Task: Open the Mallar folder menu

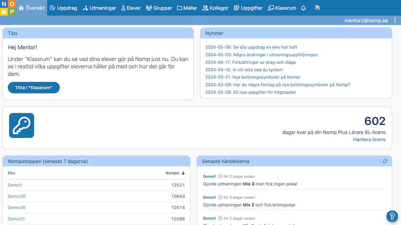Action: tap(187, 8)
